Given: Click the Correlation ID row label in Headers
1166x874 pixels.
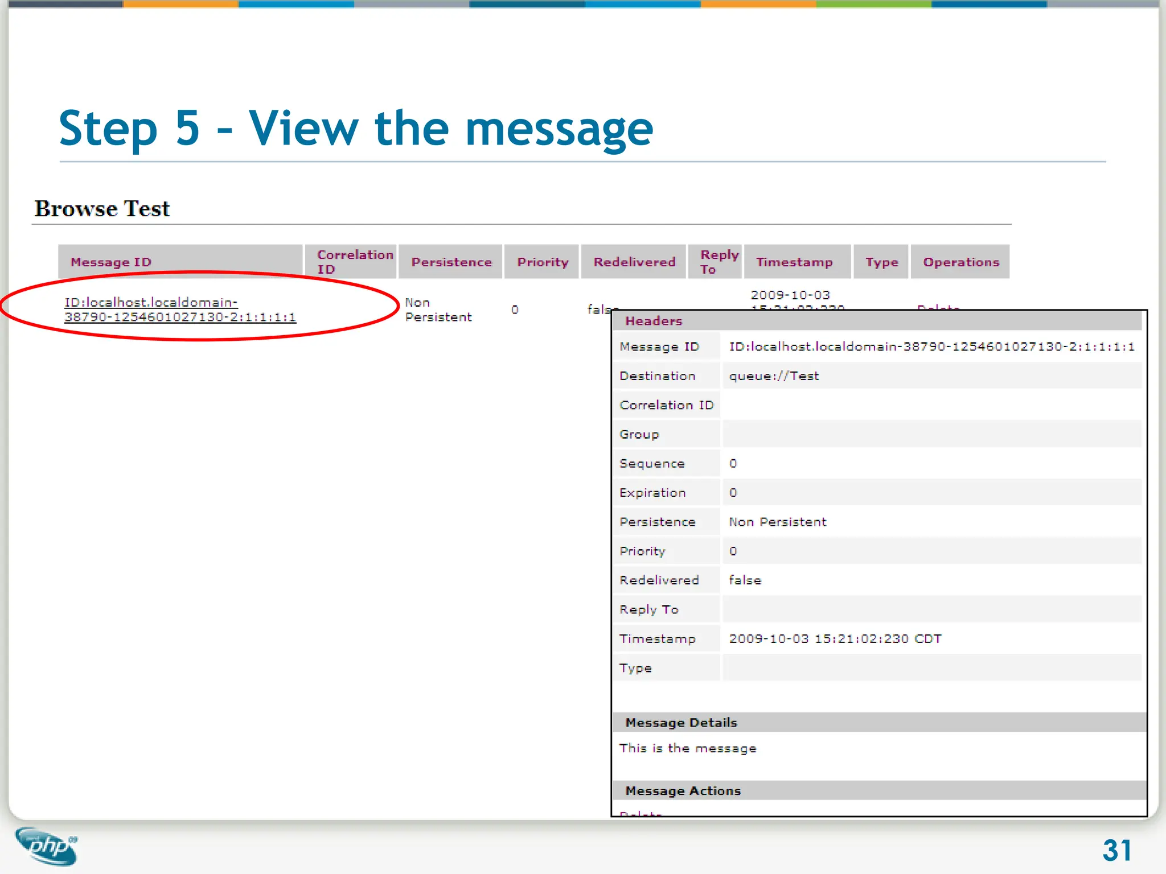Looking at the screenshot, I should (x=666, y=405).
